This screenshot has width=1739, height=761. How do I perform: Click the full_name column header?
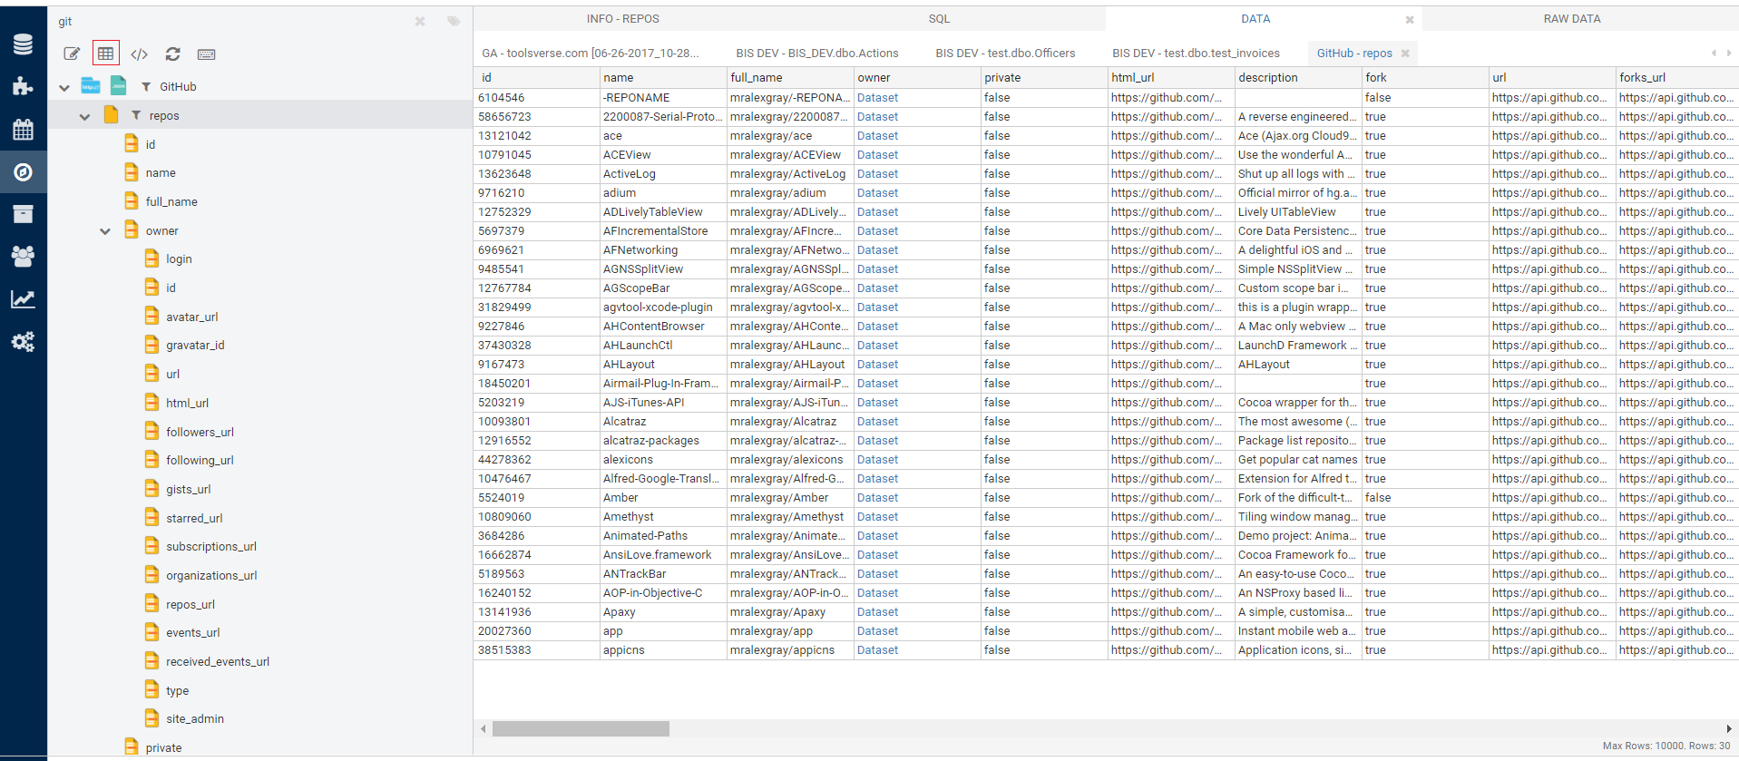pos(790,78)
